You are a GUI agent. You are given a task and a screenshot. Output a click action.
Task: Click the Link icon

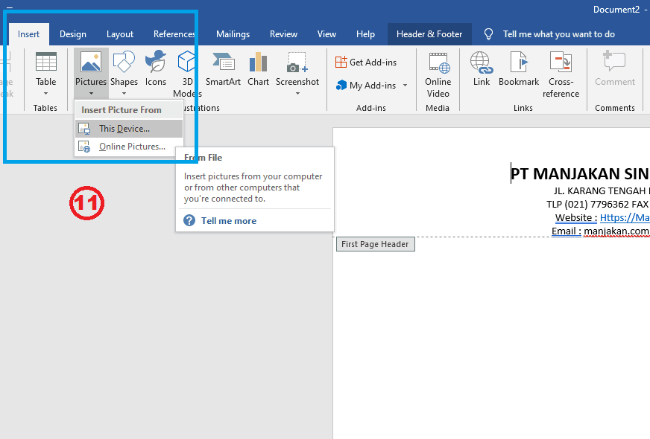pyautogui.click(x=482, y=62)
